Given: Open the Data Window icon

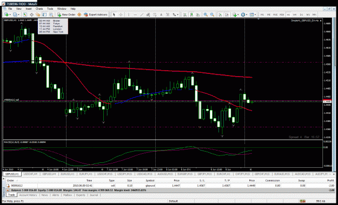Looking at the screenshot, I should 31,15.
